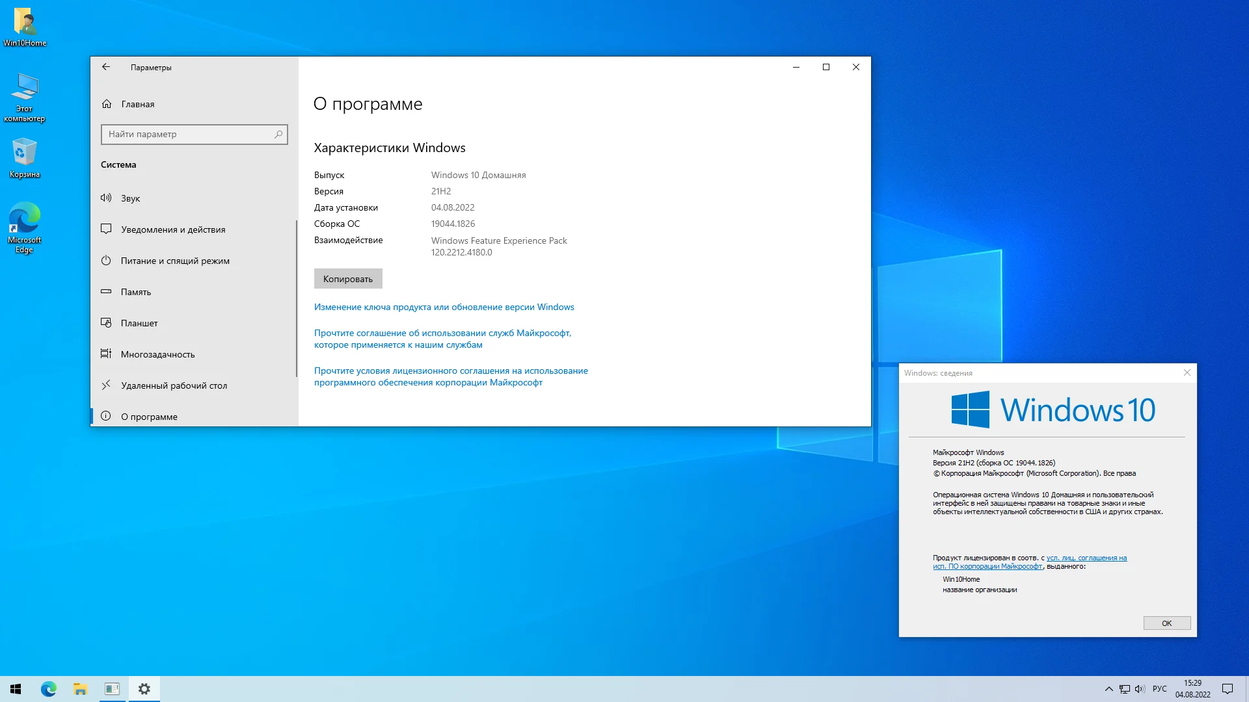The height and width of the screenshot is (702, 1249).
Task: Select О программе sidebar item
Action: [149, 417]
